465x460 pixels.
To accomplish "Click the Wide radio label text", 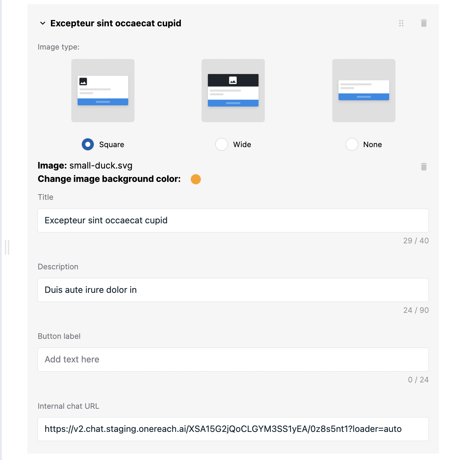I will coord(242,145).
